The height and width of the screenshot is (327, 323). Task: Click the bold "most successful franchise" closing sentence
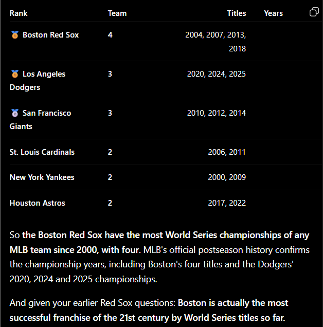point(149,311)
